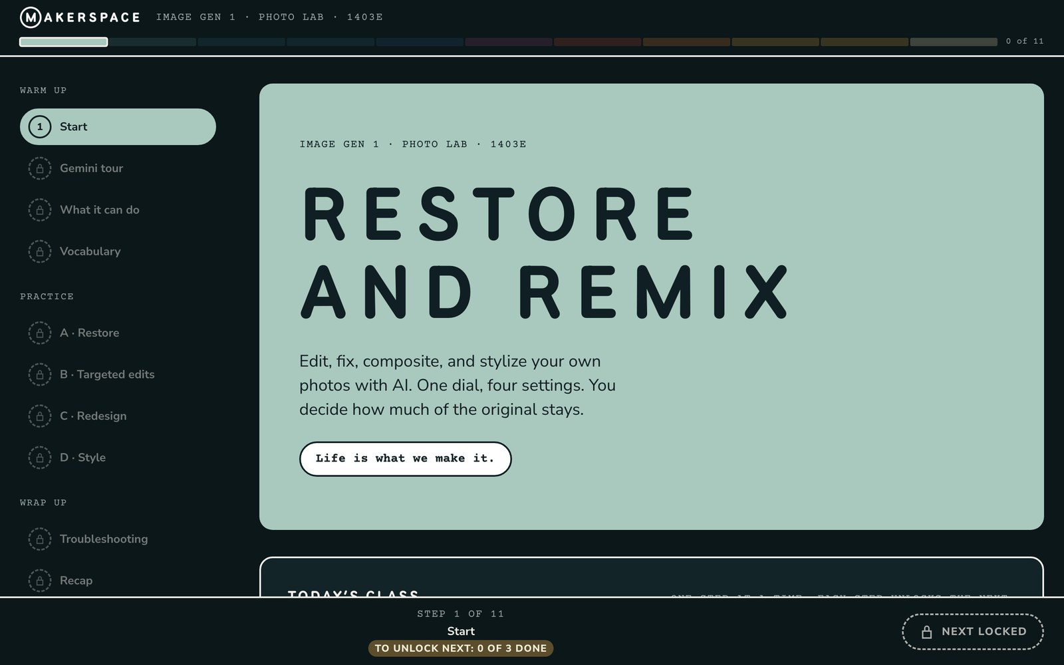The image size is (1064, 665).
Task: Click the lock icon beside Recap
Action: (40, 581)
